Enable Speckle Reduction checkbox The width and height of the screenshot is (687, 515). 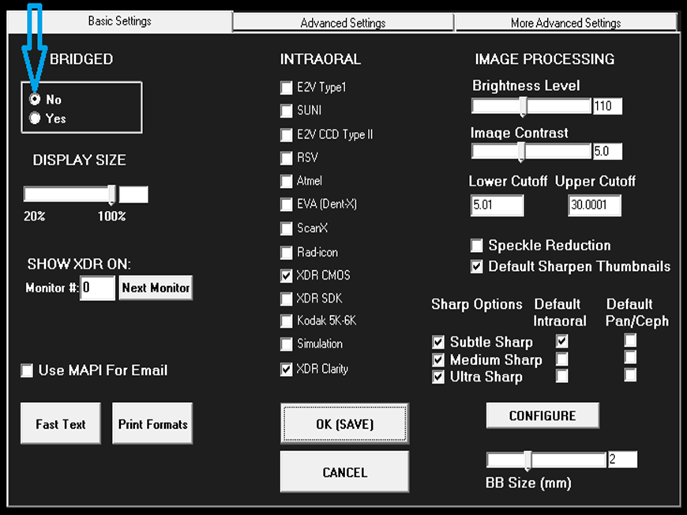(x=477, y=246)
